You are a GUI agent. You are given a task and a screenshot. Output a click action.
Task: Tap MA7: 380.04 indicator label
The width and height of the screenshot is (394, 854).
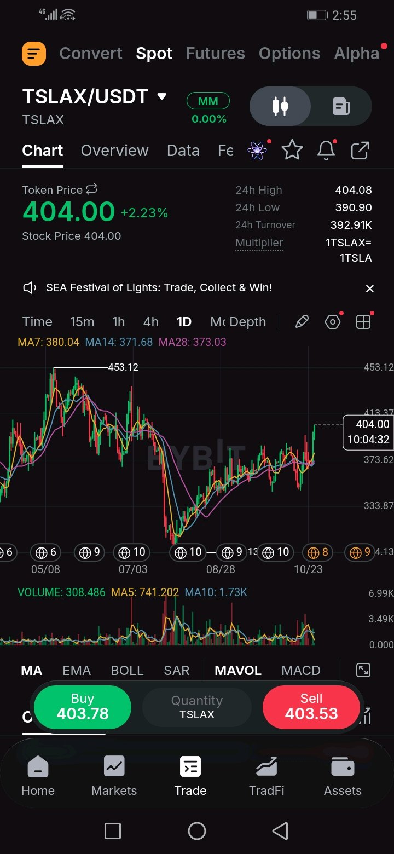(x=49, y=342)
